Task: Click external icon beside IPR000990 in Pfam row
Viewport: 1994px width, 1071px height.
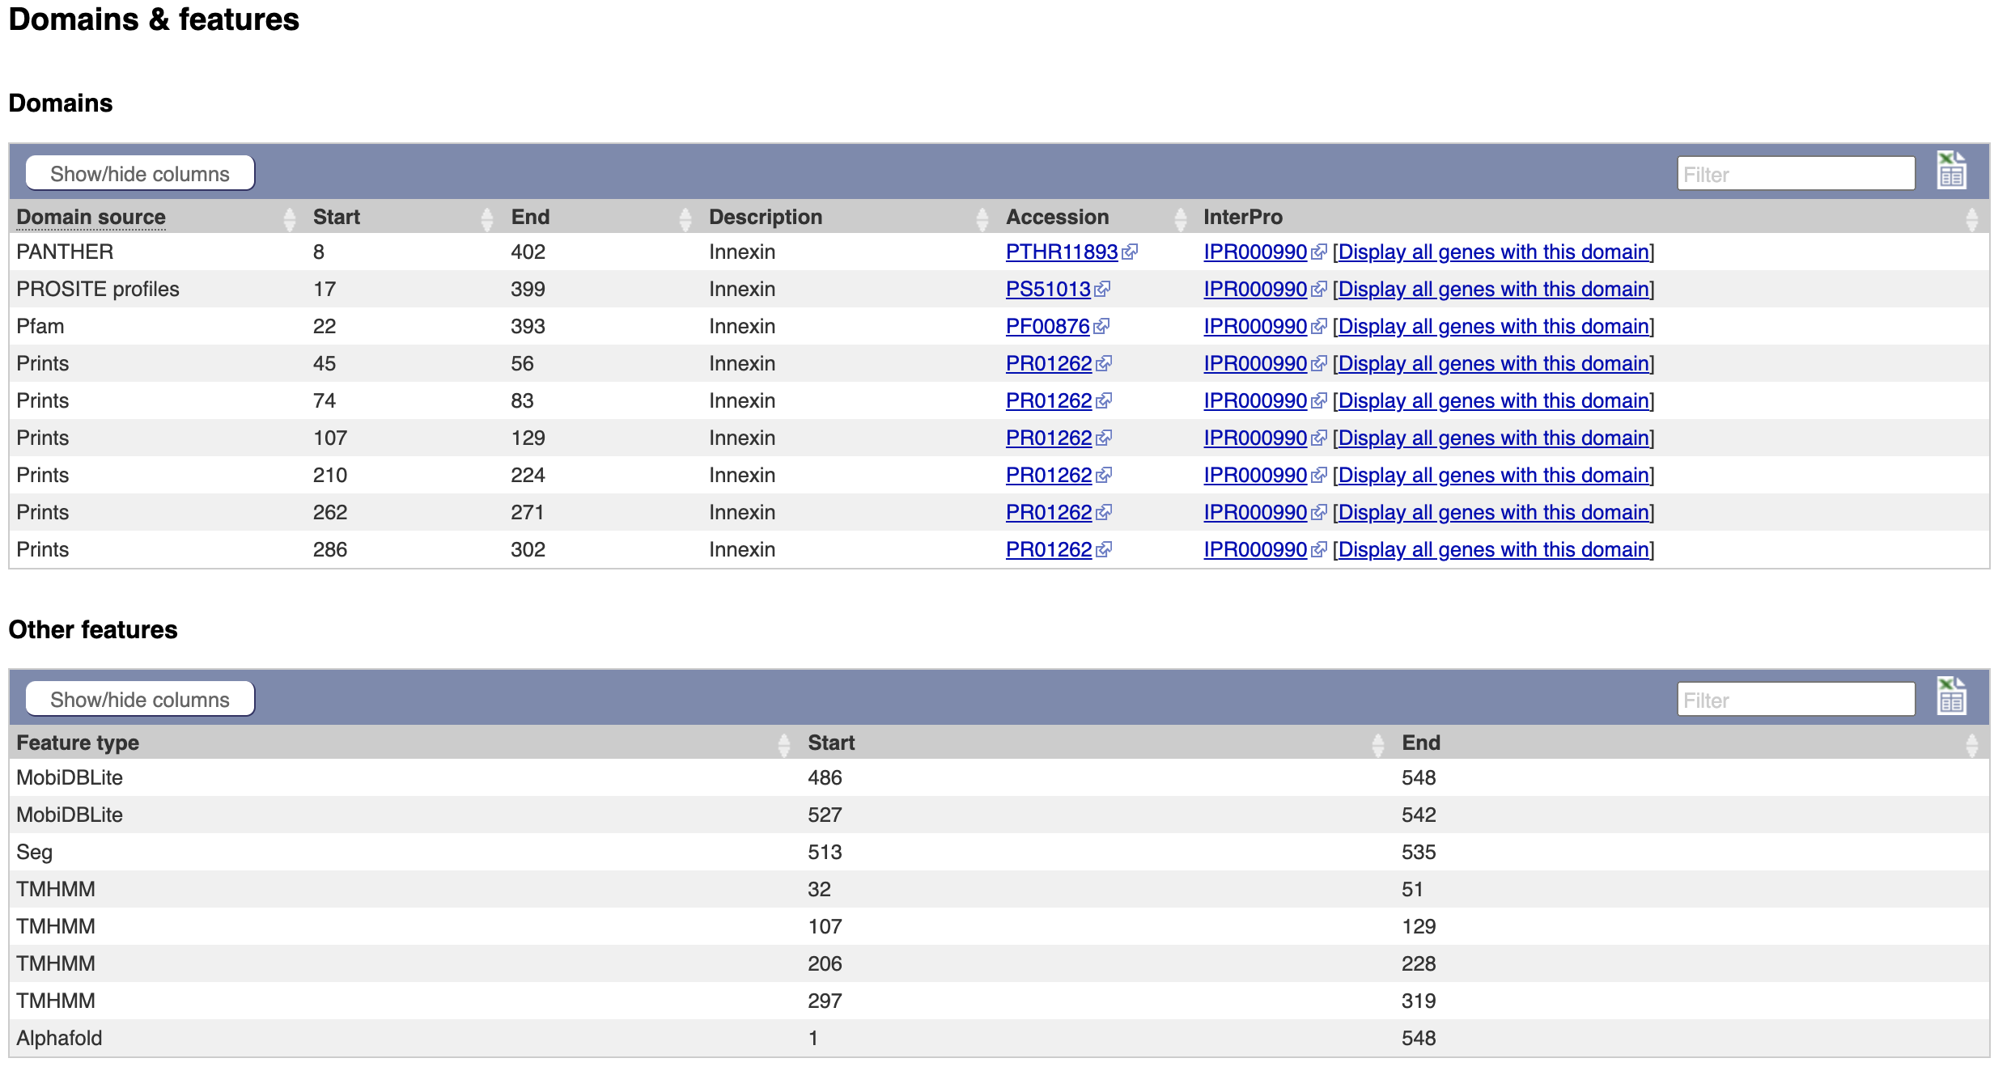Action: (x=1319, y=327)
